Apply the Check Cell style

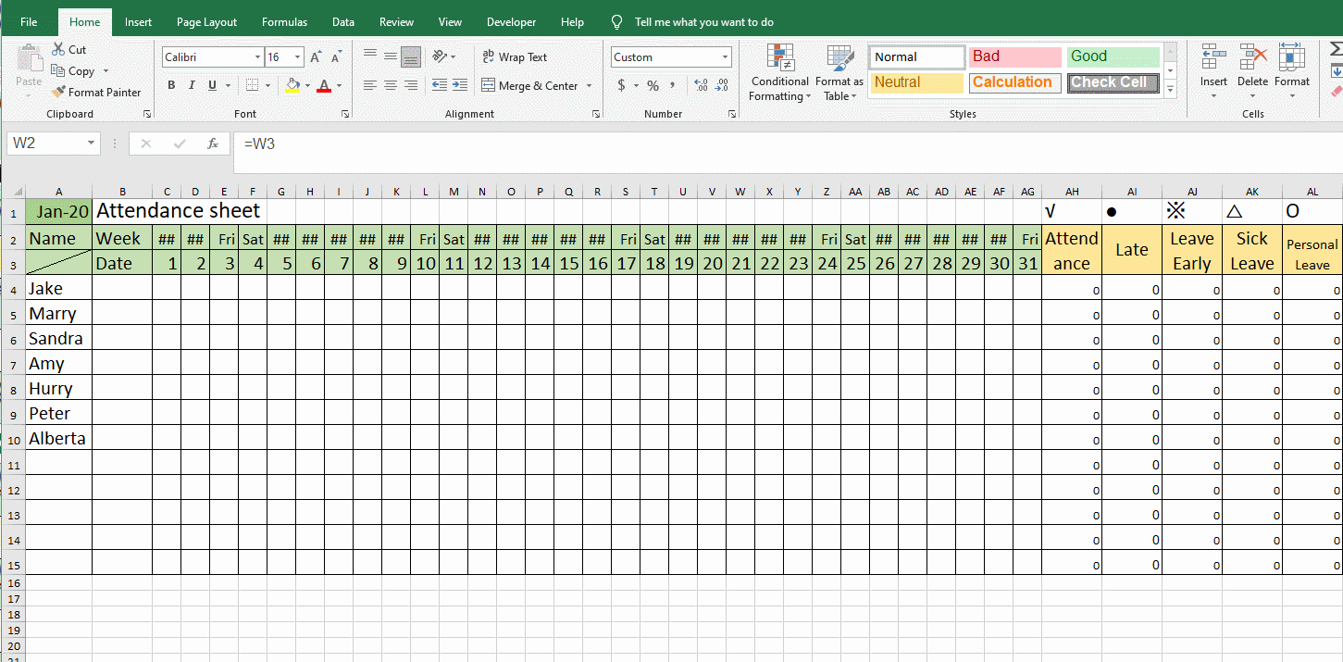(1113, 82)
